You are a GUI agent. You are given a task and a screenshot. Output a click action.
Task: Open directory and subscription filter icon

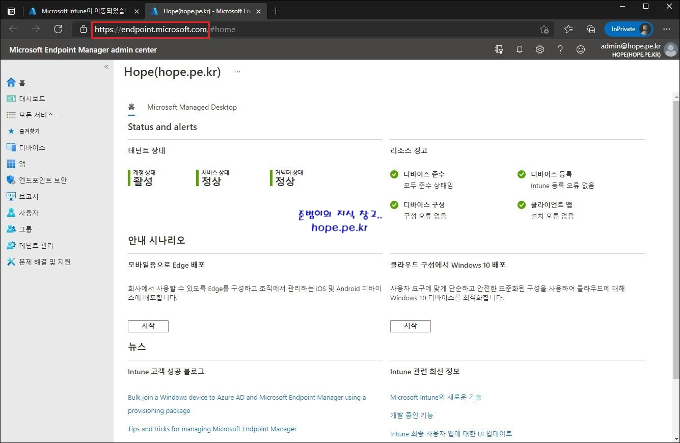pos(499,49)
